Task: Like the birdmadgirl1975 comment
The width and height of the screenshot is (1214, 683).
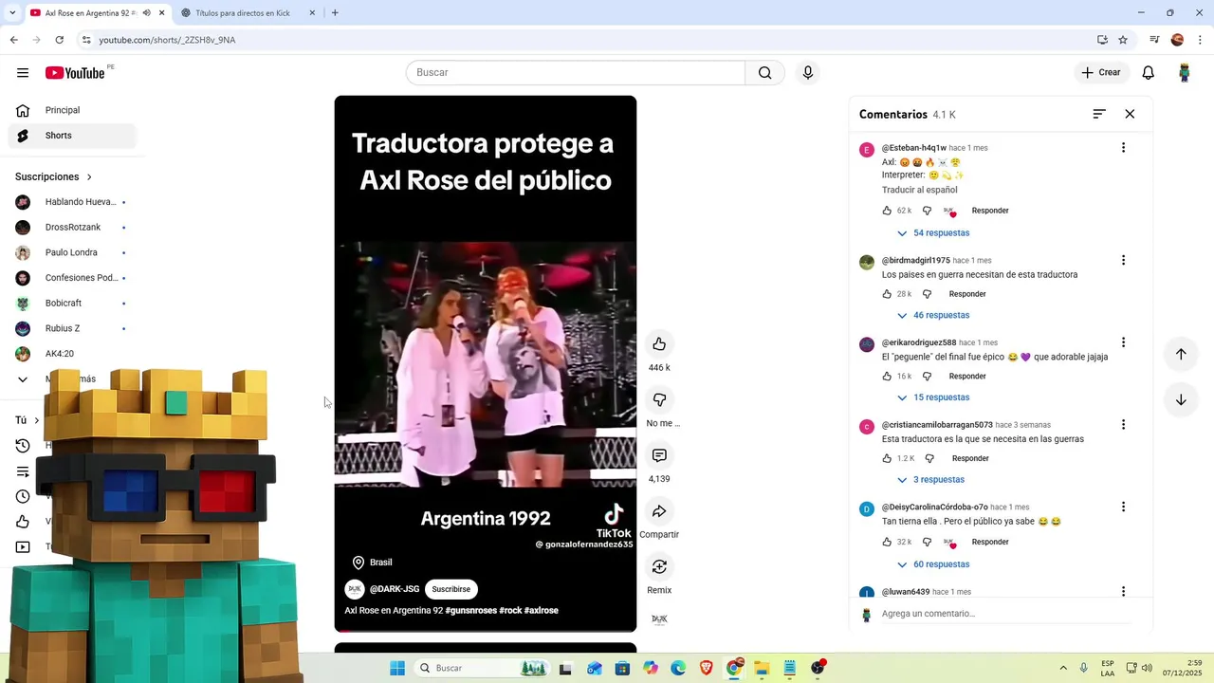Action: [887, 294]
